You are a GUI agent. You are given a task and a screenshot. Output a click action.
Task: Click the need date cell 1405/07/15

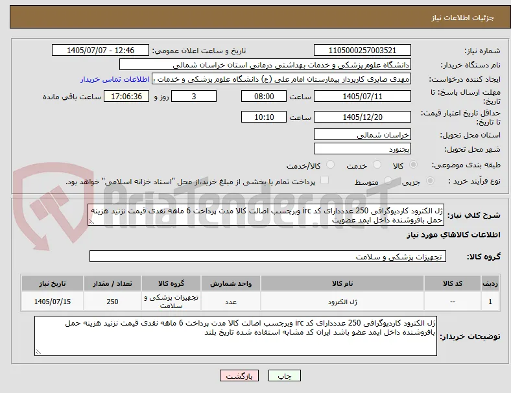(x=53, y=302)
